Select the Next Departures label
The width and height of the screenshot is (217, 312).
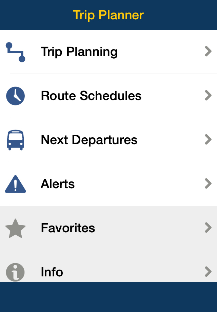[89, 140]
